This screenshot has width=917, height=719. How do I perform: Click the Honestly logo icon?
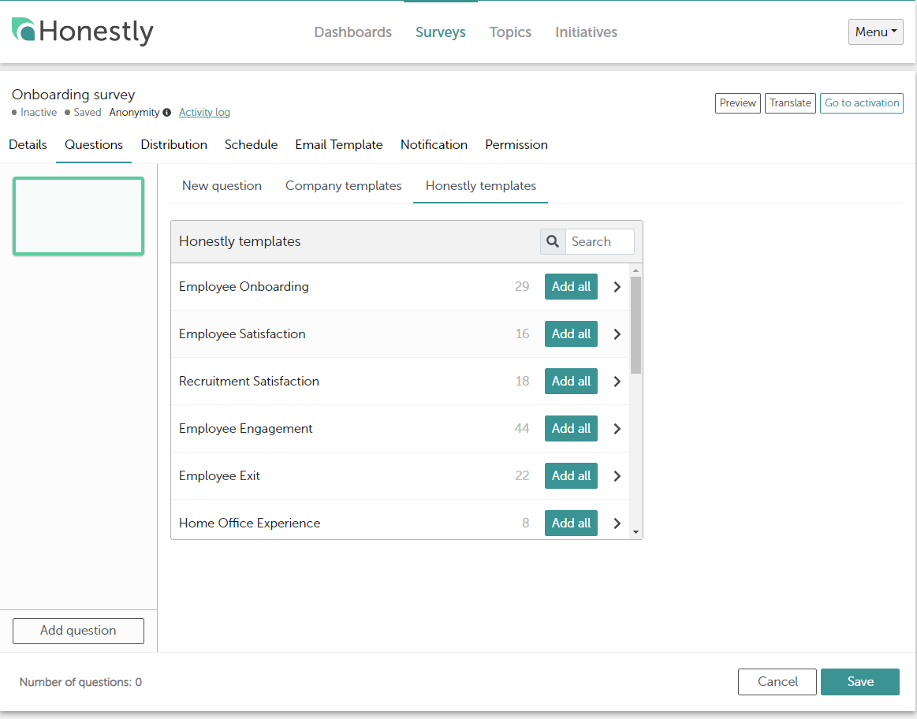point(24,30)
